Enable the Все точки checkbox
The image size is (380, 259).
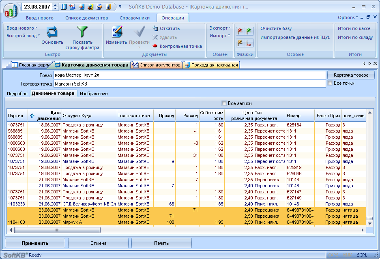coord(330,83)
